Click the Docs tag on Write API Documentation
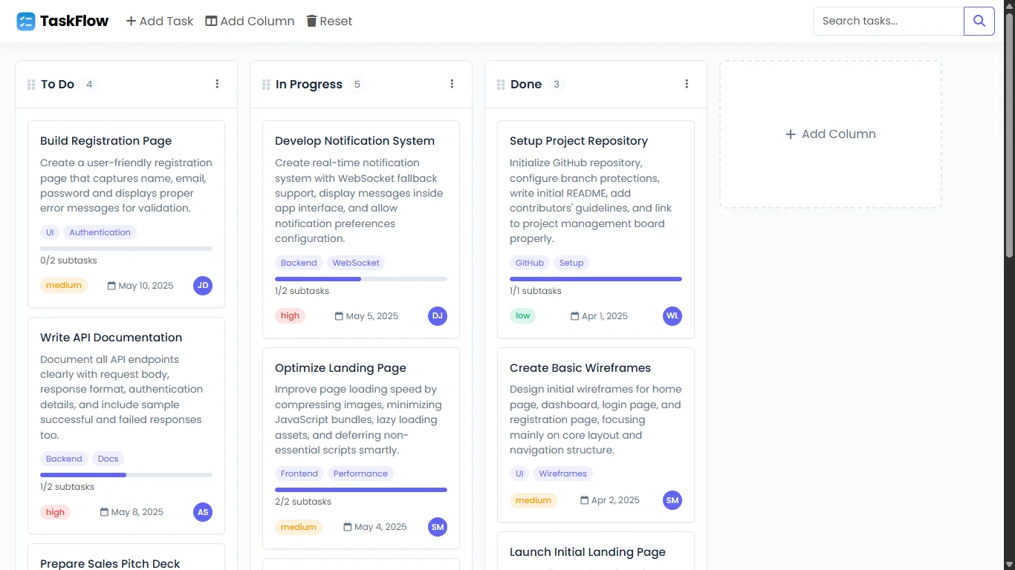 pos(108,459)
